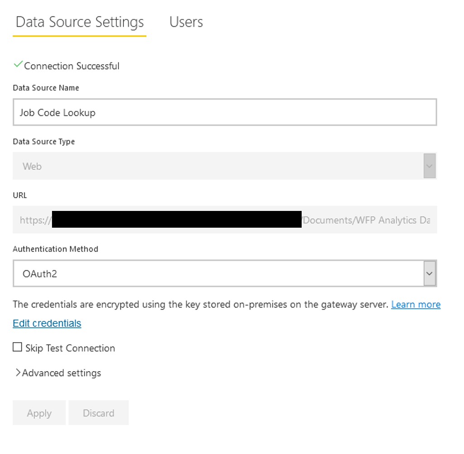Open the Learn more link
The width and height of the screenshot is (464, 454).
(416, 305)
